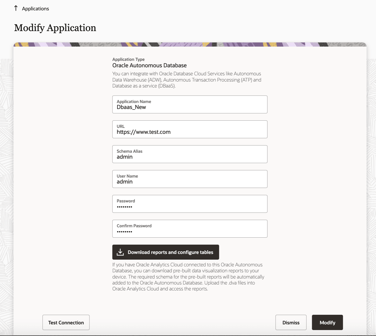Click the Modify button to save changes

(327, 322)
